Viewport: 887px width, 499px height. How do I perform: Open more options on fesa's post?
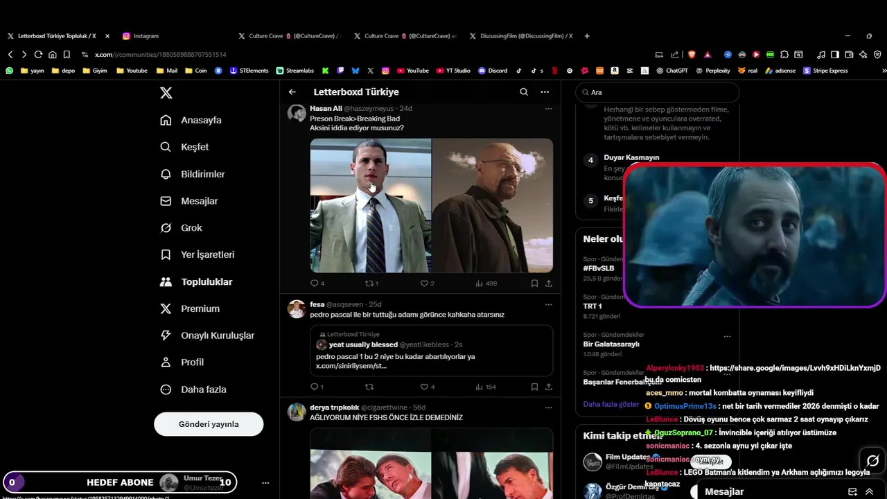(x=548, y=304)
